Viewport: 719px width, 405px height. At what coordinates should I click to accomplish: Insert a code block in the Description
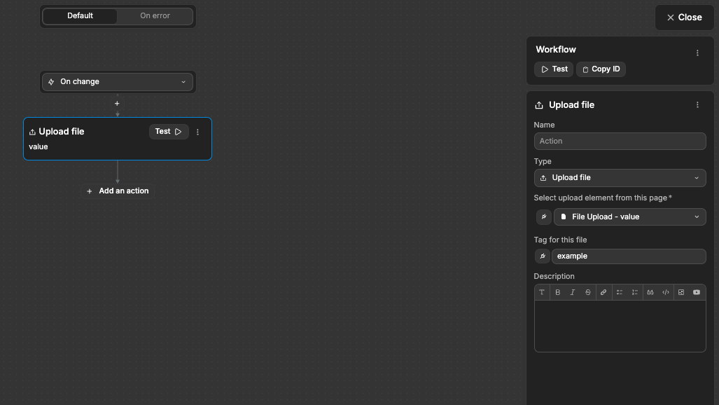click(665, 292)
